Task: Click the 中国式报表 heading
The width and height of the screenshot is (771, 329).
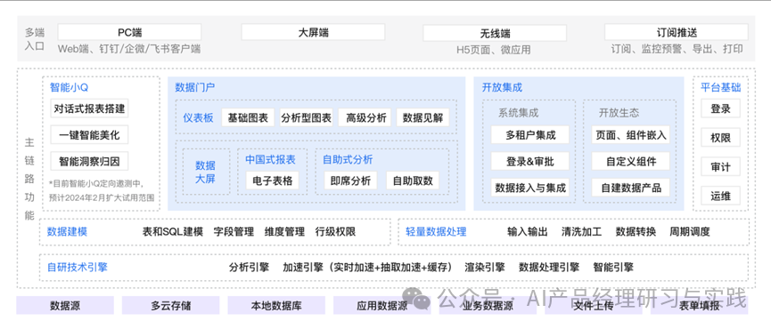Action: 270,159
